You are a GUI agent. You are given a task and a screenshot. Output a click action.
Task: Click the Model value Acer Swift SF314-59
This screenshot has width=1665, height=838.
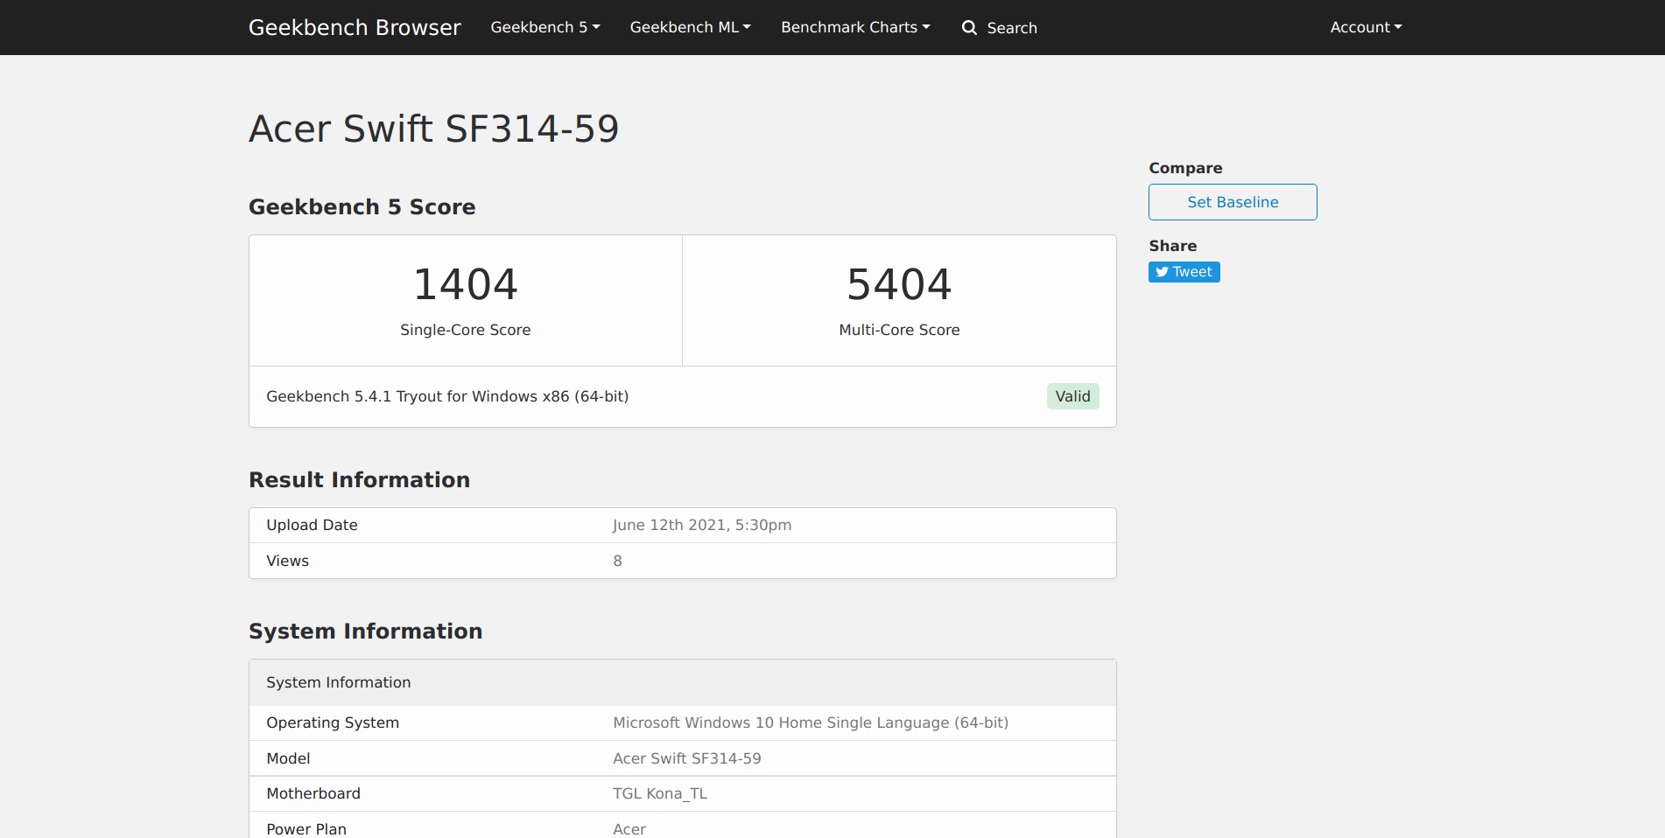click(687, 758)
